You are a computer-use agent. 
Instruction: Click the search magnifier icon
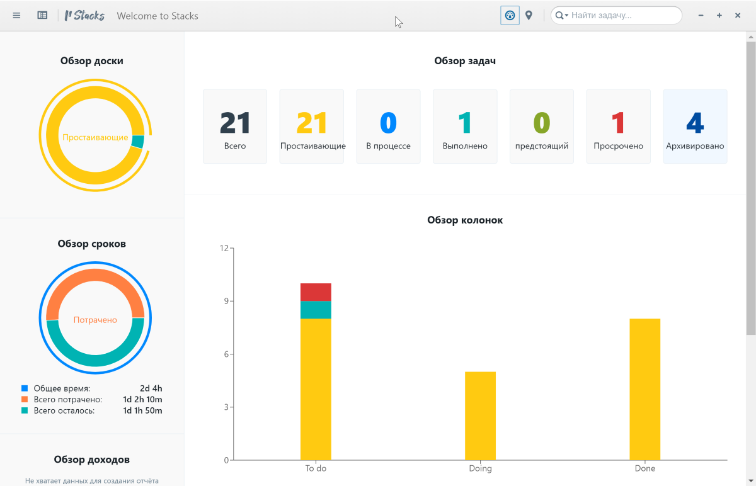point(559,16)
